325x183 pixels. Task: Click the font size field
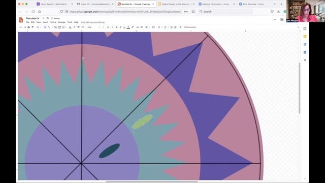tap(108, 27)
